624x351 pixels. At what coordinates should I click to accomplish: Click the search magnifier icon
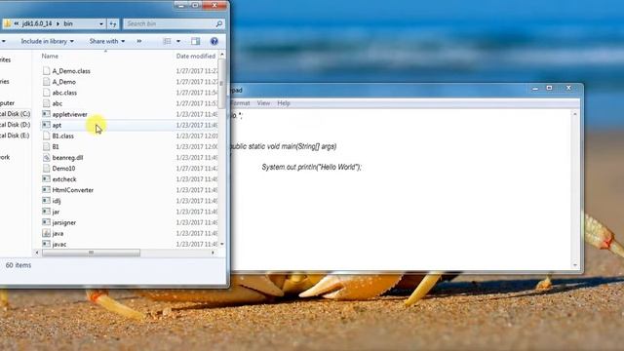[x=218, y=23]
